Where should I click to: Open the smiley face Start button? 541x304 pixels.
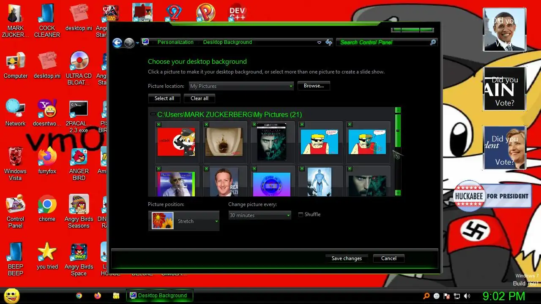coord(12,296)
